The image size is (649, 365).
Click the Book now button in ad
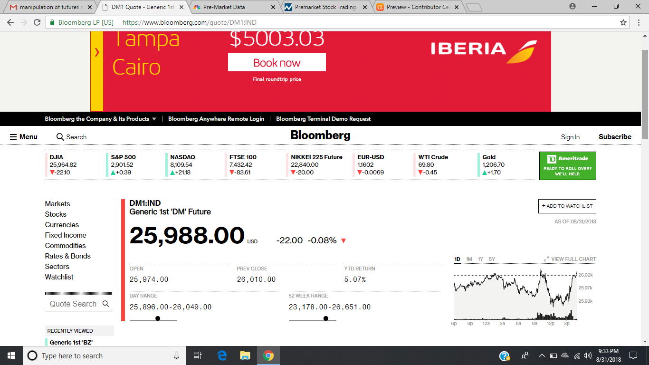[x=277, y=62]
